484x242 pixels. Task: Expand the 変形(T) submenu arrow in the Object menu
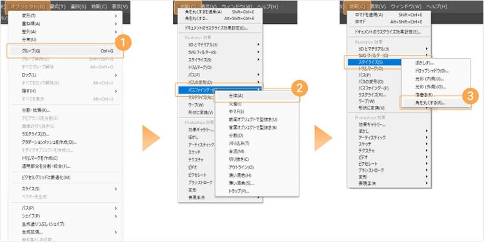point(116,15)
